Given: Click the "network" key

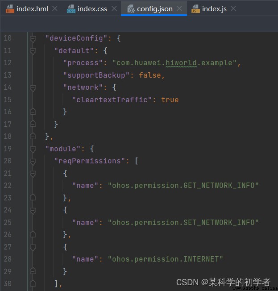Looking at the screenshot, I should click(x=83, y=87).
